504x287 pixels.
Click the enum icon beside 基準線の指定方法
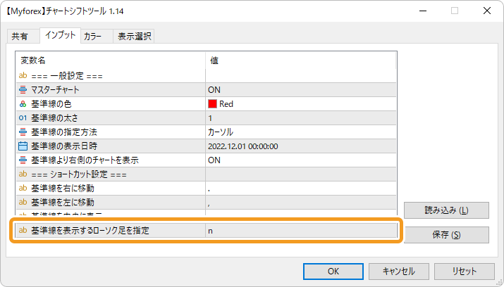(x=23, y=132)
